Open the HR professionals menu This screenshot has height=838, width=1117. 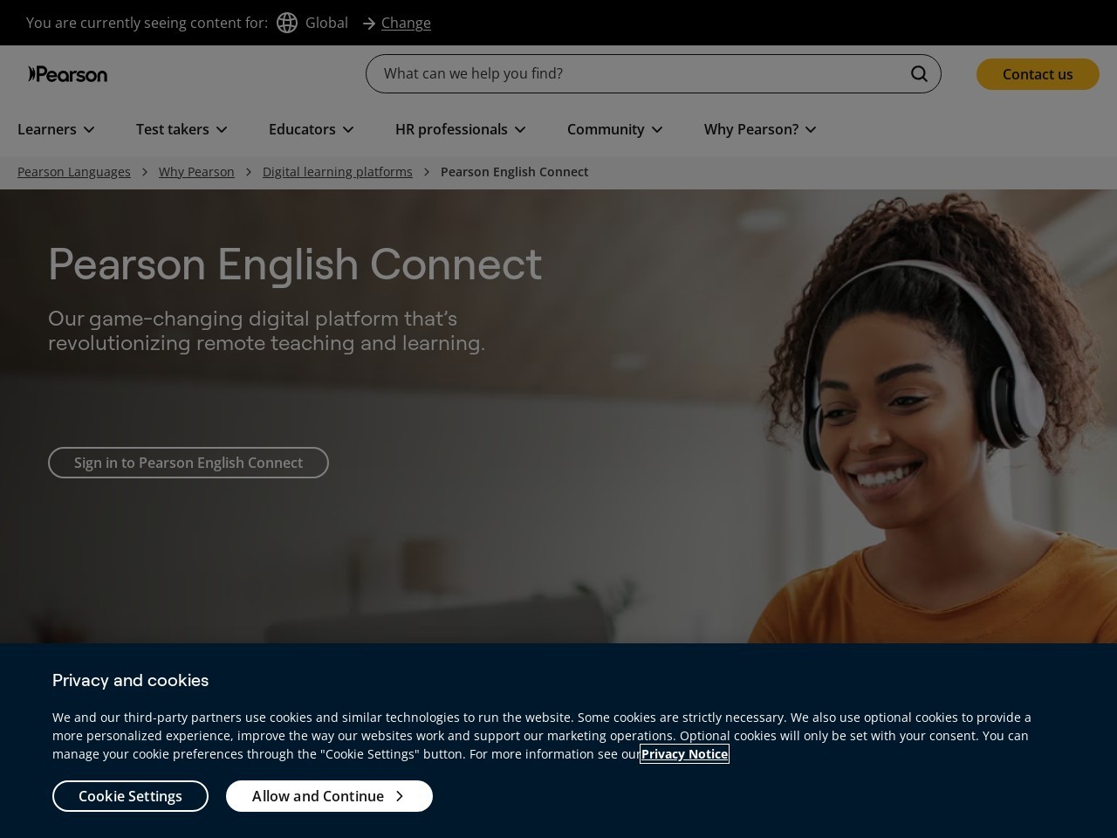click(461, 129)
